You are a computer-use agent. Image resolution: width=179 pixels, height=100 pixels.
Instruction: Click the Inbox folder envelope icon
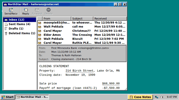6,20
